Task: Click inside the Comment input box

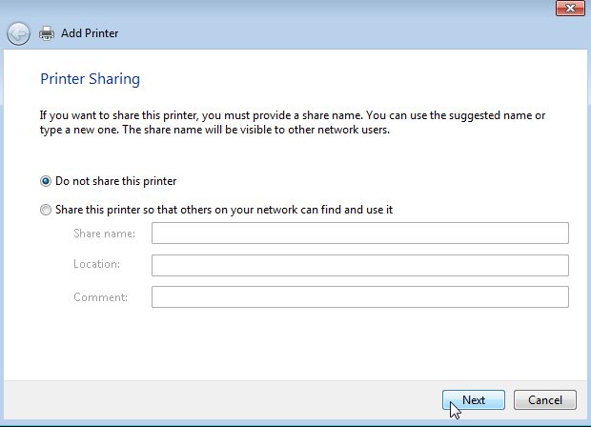Action: coord(360,297)
